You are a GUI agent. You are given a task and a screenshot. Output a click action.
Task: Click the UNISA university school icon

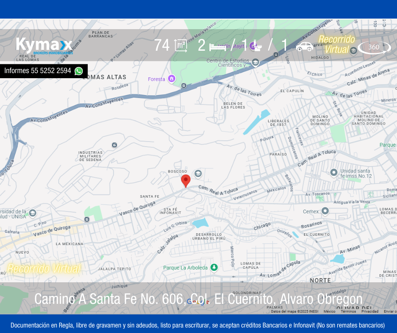tap(33, 213)
